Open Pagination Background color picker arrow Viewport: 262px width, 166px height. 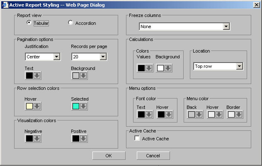[83, 75]
